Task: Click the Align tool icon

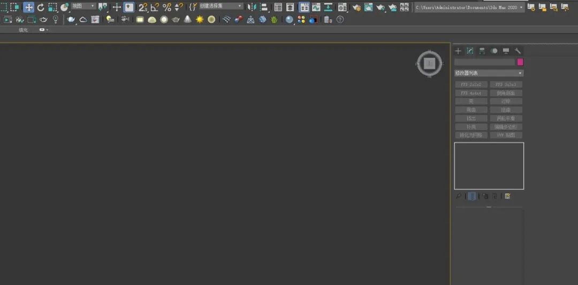Action: tap(264, 7)
